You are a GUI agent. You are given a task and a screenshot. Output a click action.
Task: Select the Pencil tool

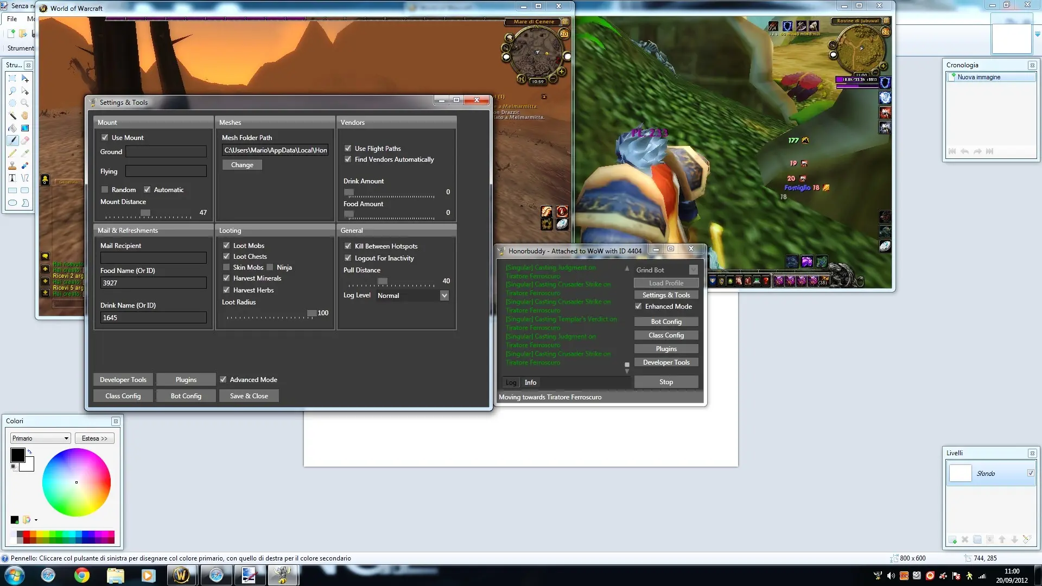(x=12, y=153)
